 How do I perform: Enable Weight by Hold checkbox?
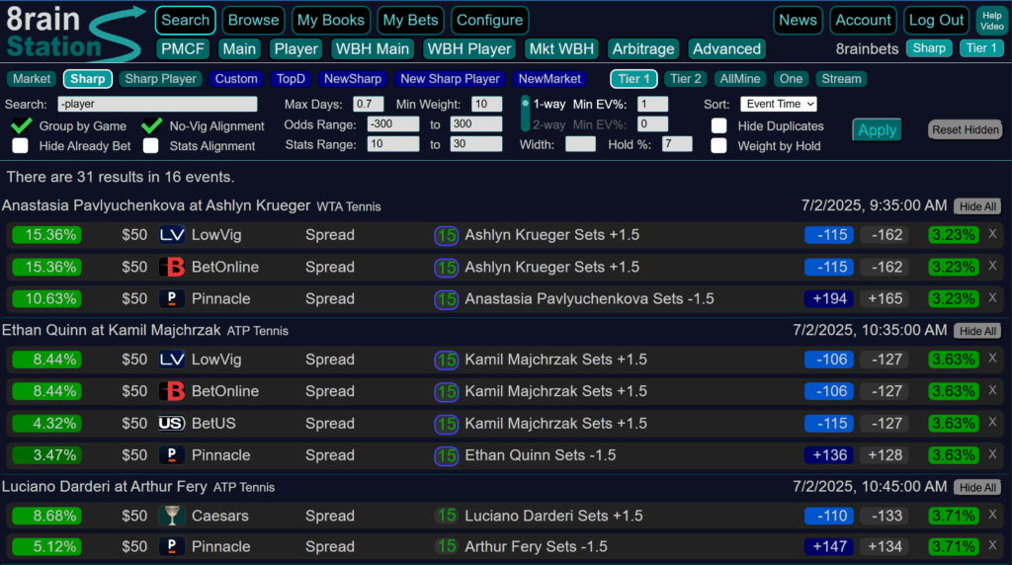point(719,146)
